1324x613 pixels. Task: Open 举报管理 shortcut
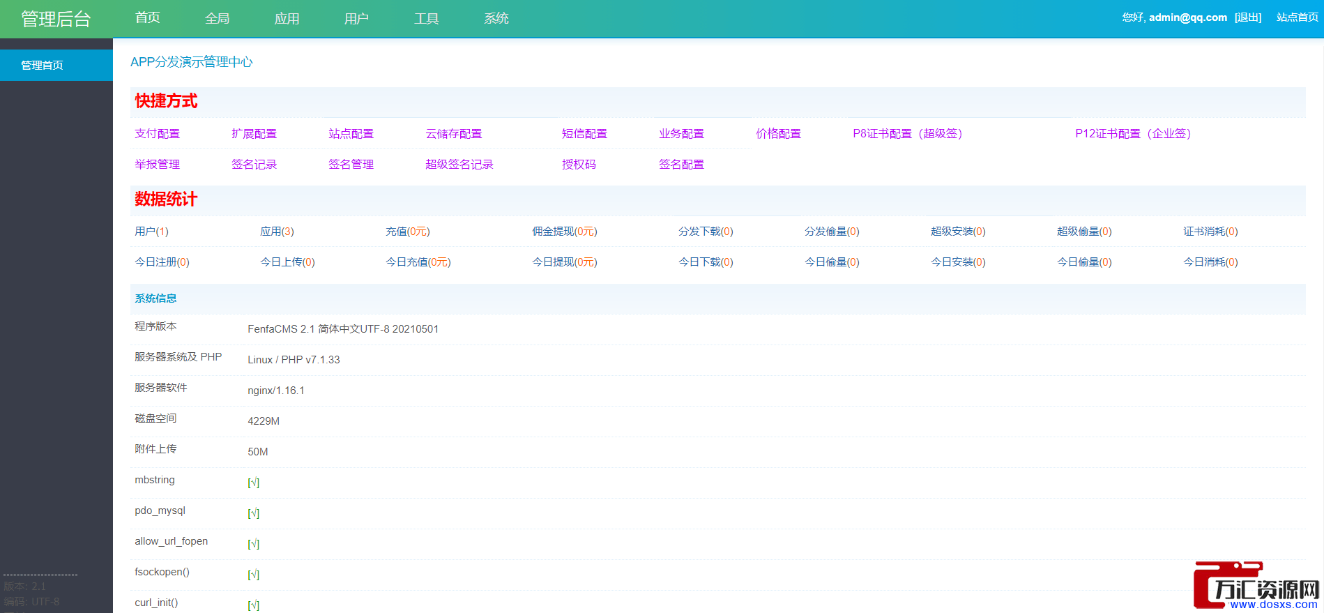pyautogui.click(x=157, y=165)
